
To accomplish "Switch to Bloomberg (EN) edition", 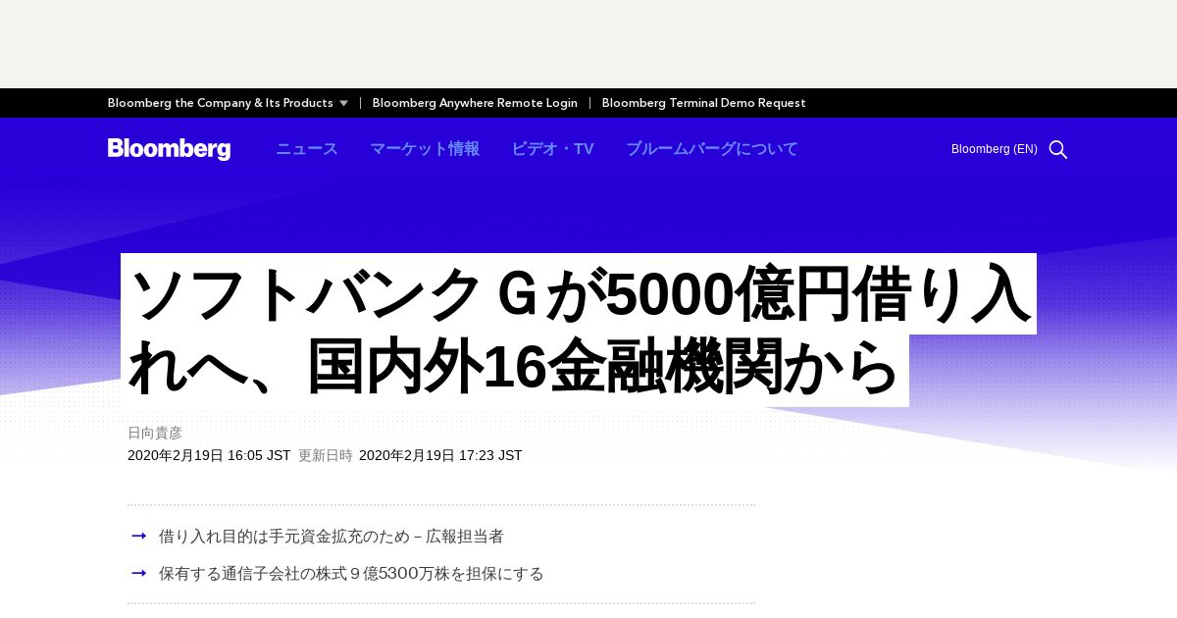I will click(994, 149).
